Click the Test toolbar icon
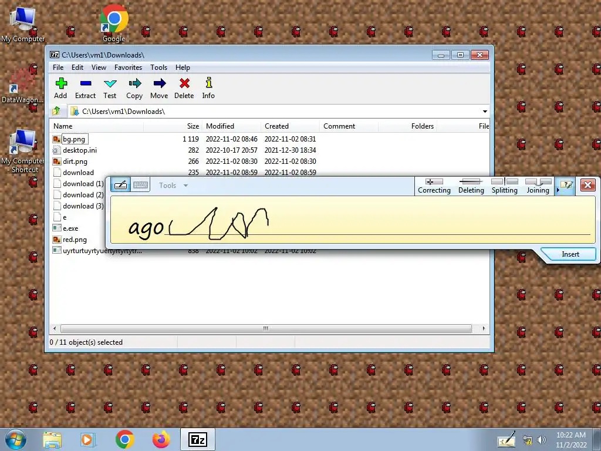Image resolution: width=601 pixels, height=451 pixels. pyautogui.click(x=110, y=88)
